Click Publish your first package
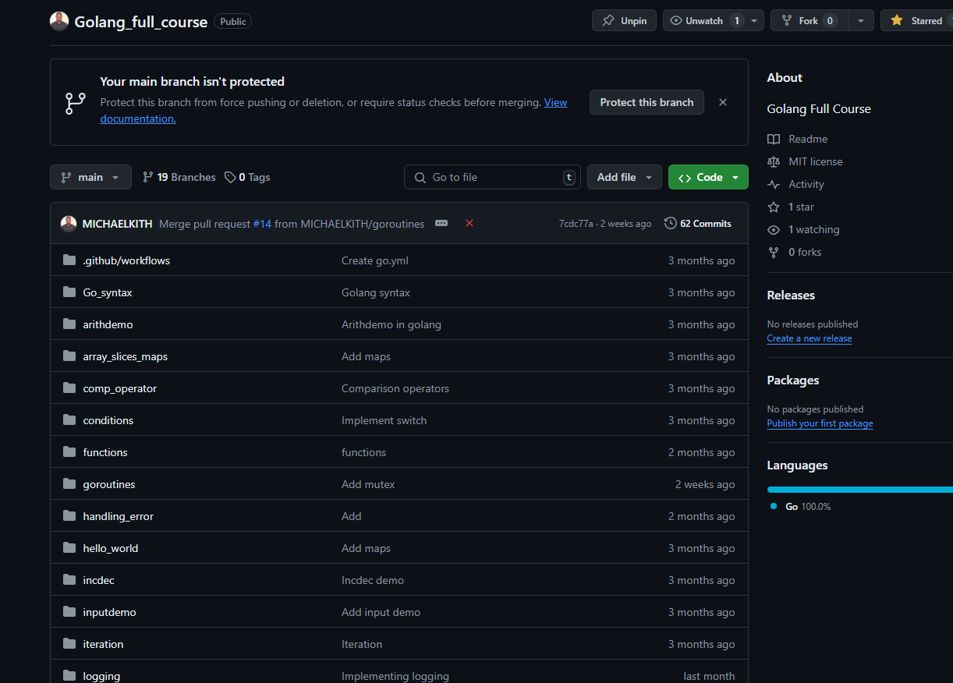953x683 pixels. pyautogui.click(x=820, y=423)
